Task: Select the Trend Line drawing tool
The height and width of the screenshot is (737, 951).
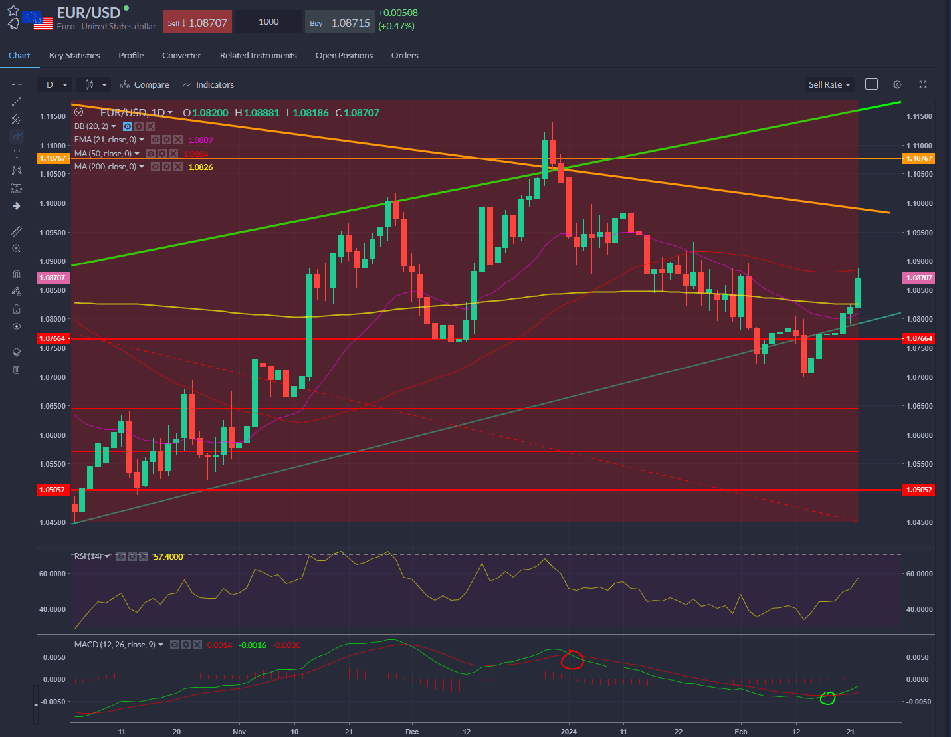Action: 17,102
